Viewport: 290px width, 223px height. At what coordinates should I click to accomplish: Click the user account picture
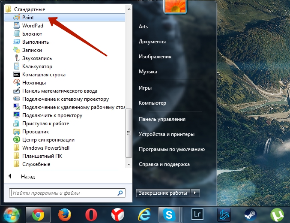(175, 6)
